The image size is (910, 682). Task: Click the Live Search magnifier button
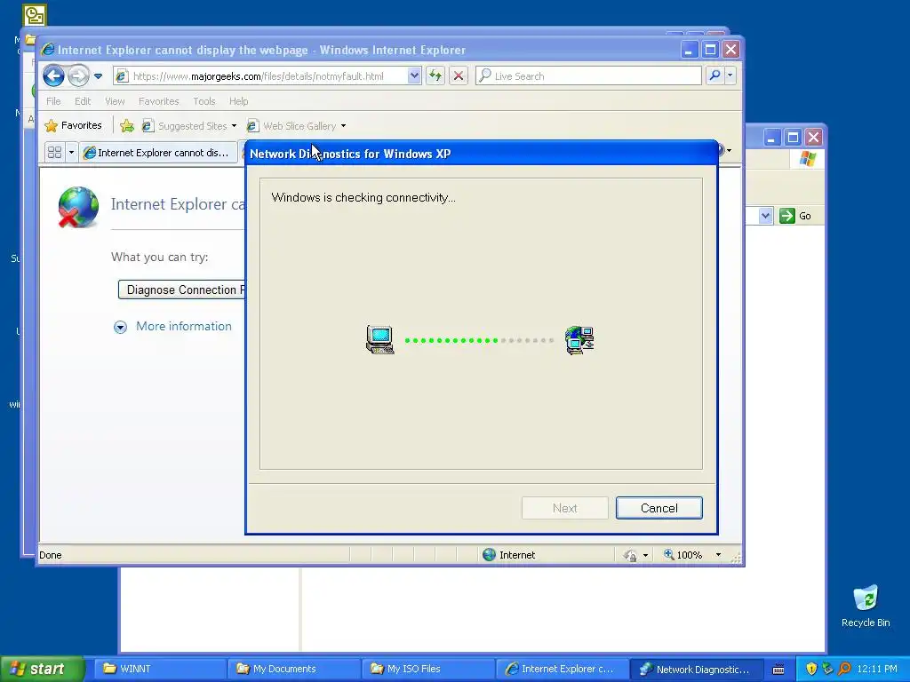715,75
